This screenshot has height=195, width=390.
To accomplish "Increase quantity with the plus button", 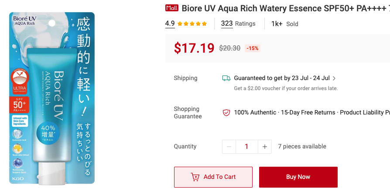I will (x=264, y=147).
